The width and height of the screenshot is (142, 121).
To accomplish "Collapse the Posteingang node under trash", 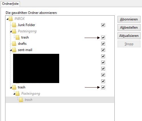I will click(x=14, y=94).
